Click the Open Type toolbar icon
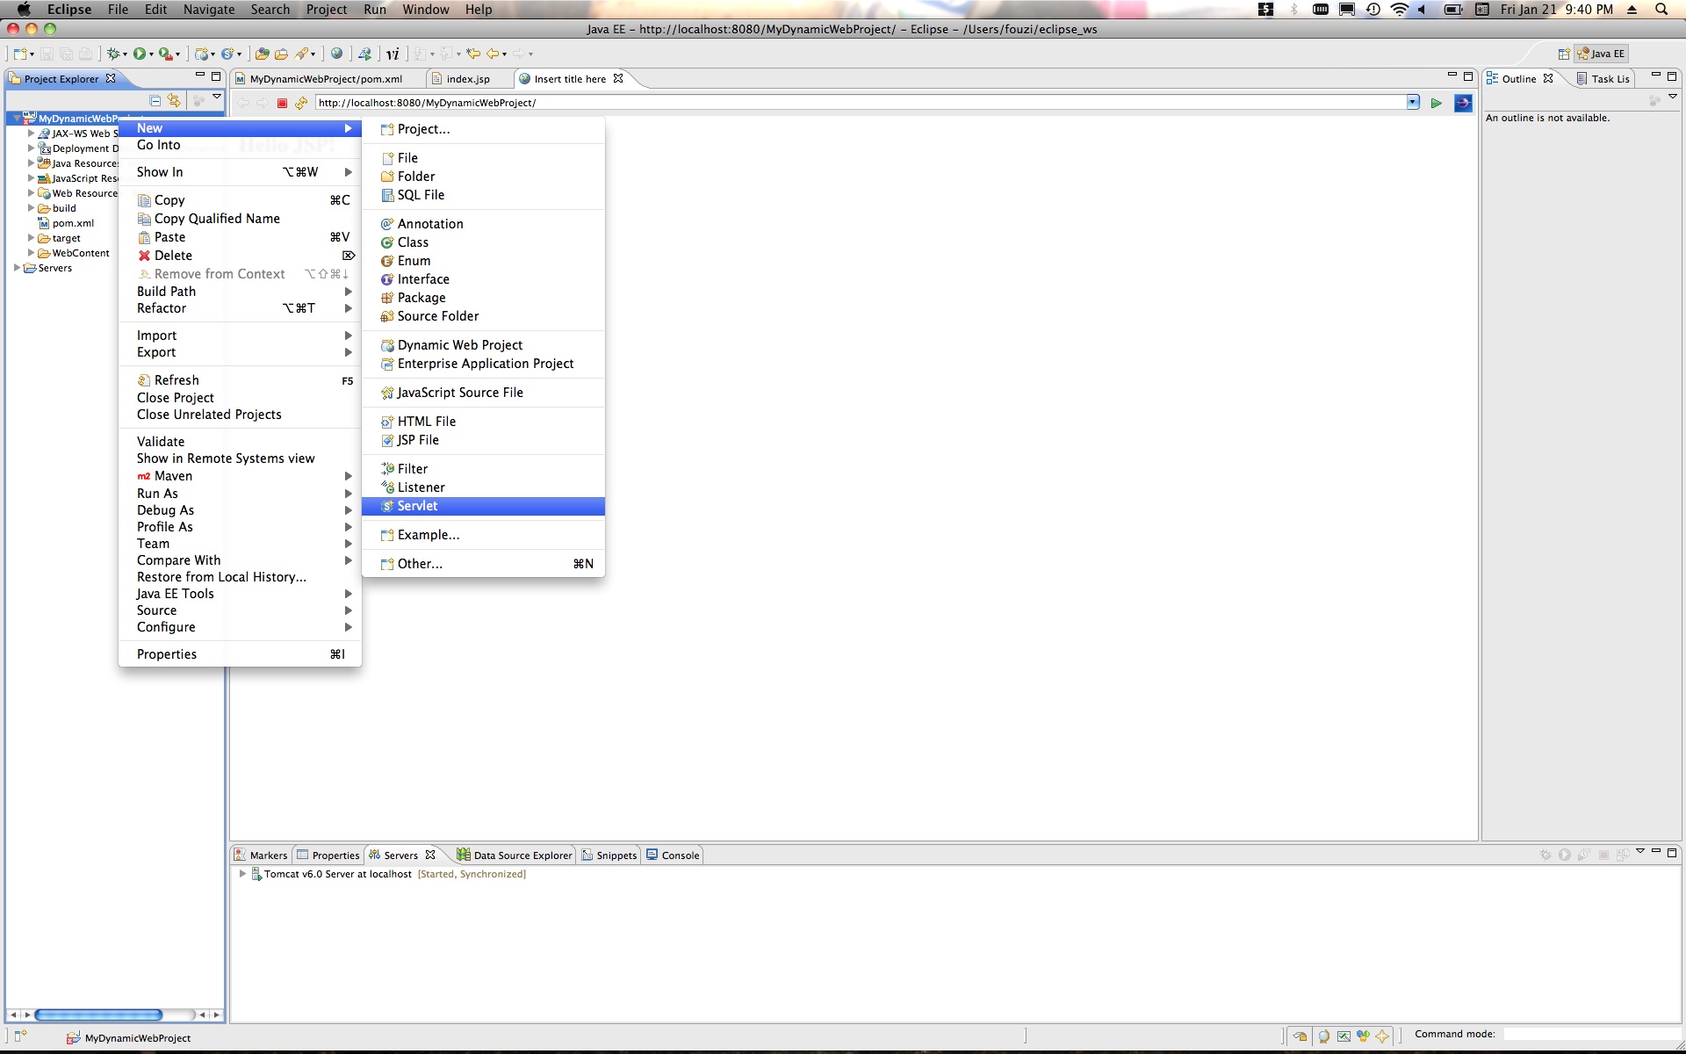 [x=263, y=54]
